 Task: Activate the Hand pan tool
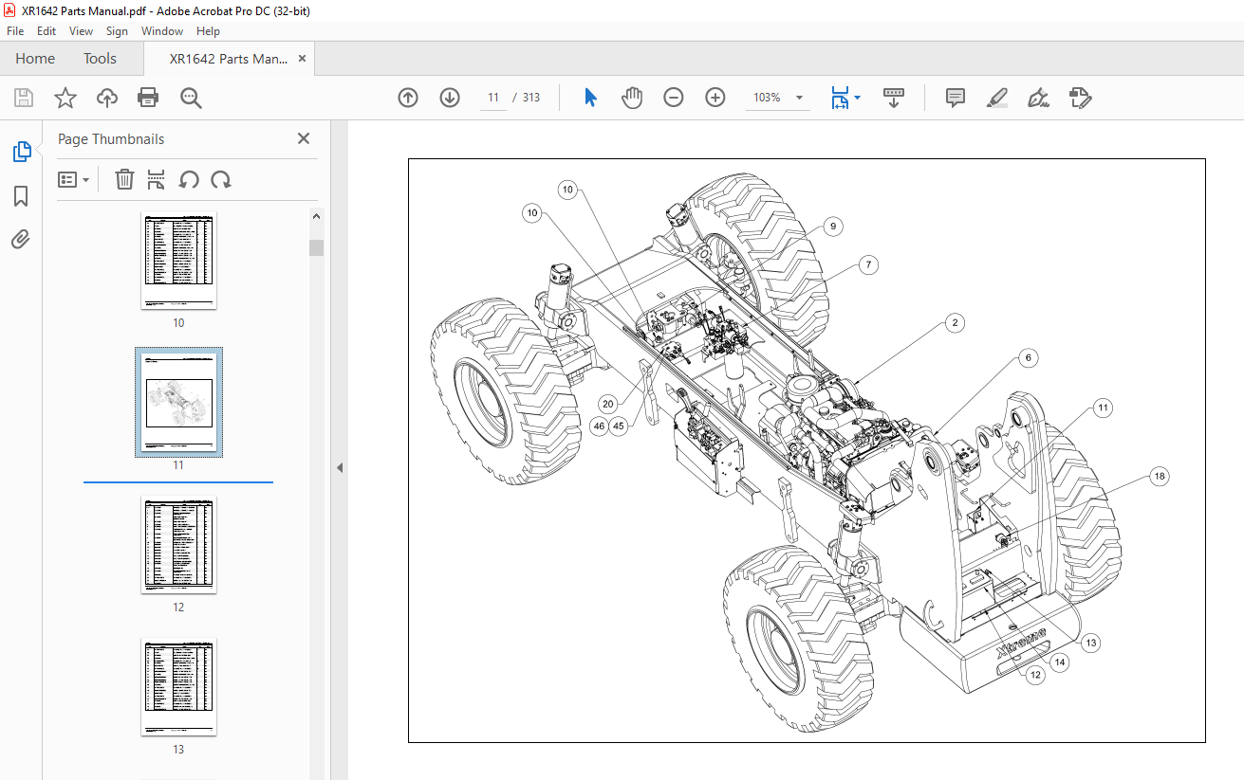tap(632, 98)
